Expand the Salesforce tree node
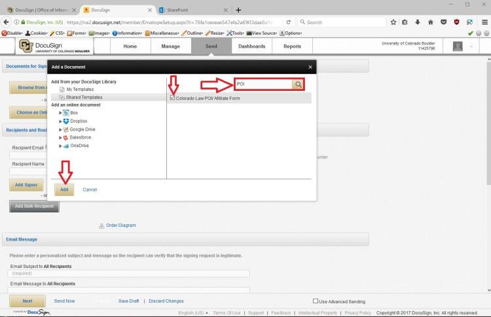The width and height of the screenshot is (491, 317). pos(60,137)
